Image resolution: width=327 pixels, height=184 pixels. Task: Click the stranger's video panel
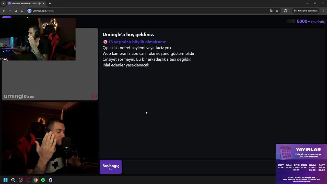[x=50, y=64]
